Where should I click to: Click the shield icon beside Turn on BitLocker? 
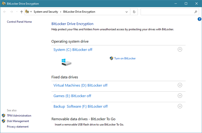pos(111,58)
